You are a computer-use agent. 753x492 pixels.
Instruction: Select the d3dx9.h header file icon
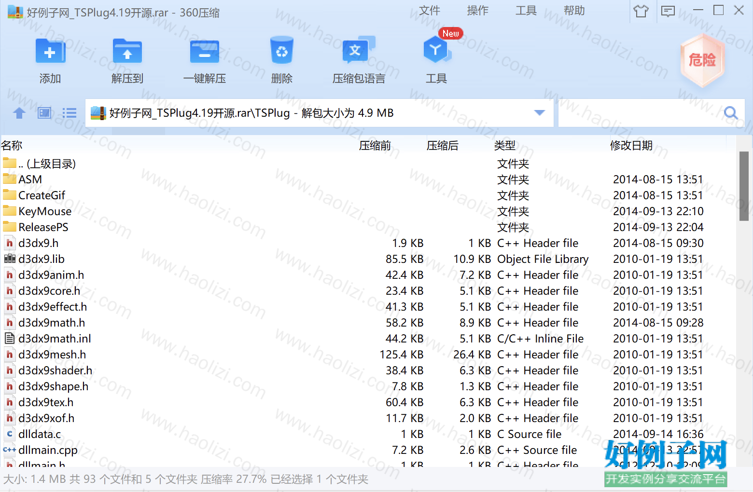click(9, 243)
